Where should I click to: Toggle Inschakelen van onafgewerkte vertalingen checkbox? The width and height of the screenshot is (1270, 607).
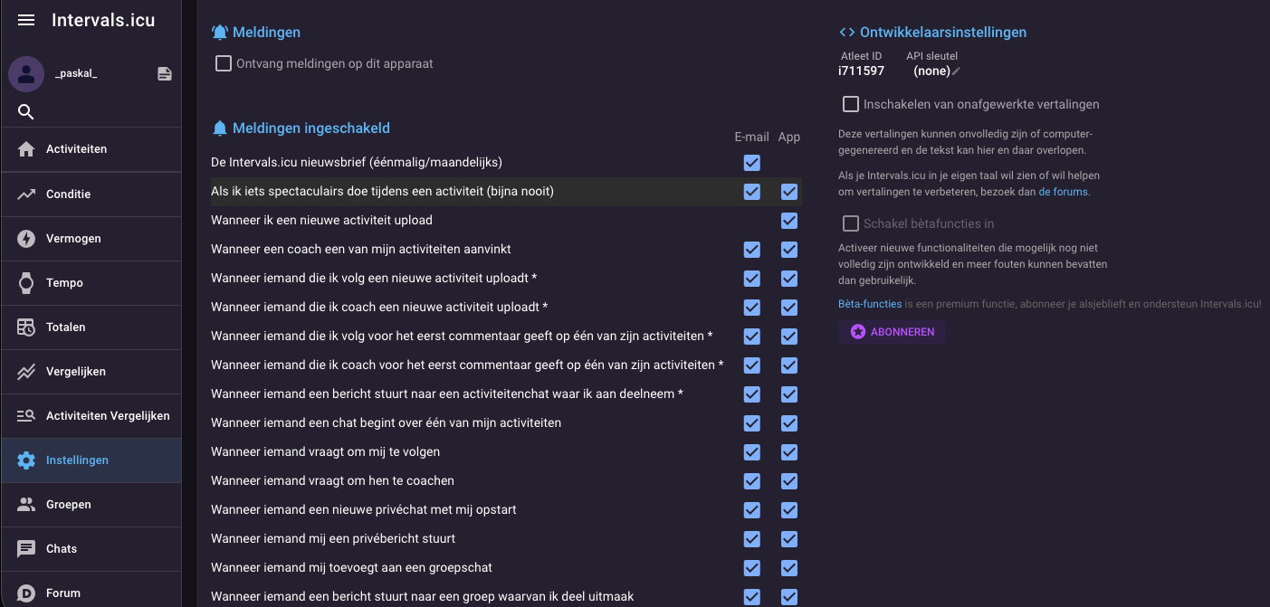pos(850,104)
